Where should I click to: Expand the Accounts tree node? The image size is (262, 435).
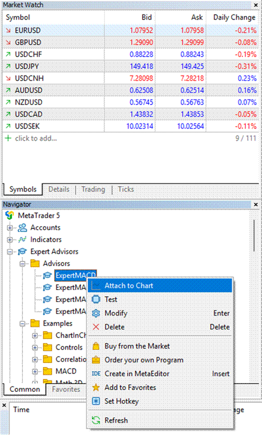pyautogui.click(x=10, y=228)
